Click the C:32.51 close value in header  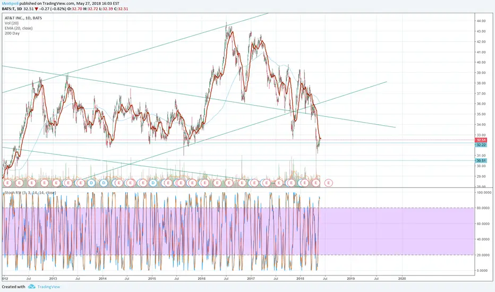[x=121, y=9]
